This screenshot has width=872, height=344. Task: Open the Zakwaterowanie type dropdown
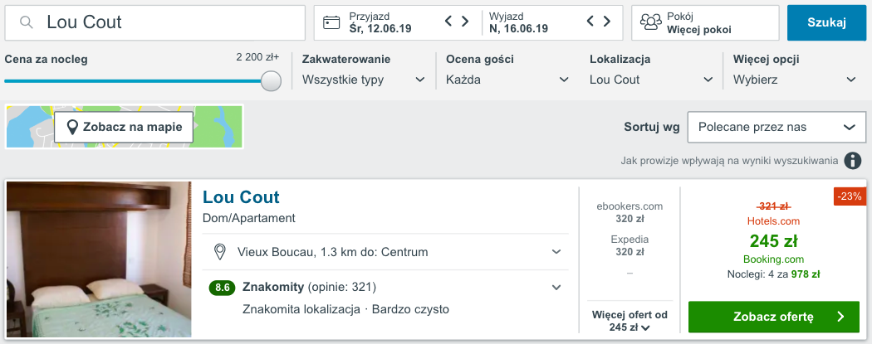[365, 80]
